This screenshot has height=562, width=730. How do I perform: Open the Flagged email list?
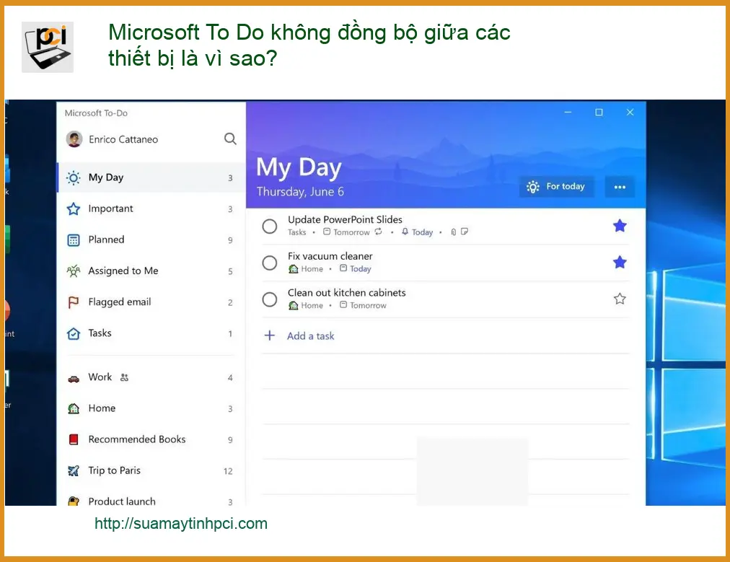point(151,302)
